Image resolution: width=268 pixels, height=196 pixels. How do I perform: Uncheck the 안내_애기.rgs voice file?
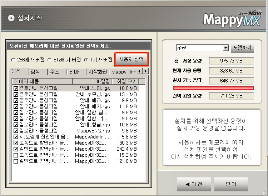16,106
